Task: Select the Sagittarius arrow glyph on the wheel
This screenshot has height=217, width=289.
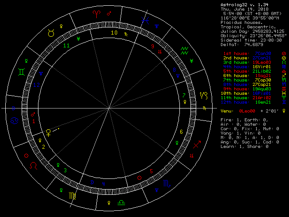Action: (x=197, y=144)
